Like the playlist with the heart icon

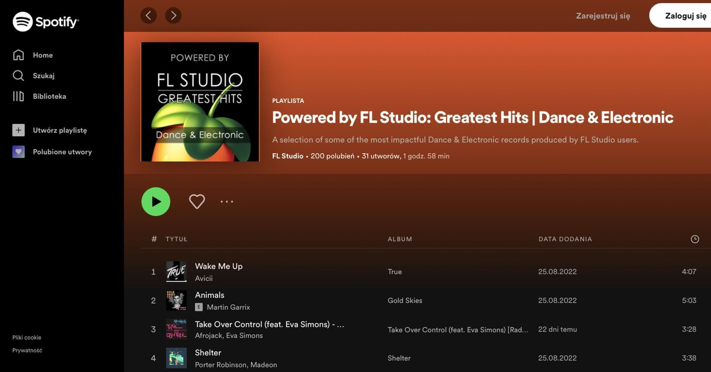point(197,202)
